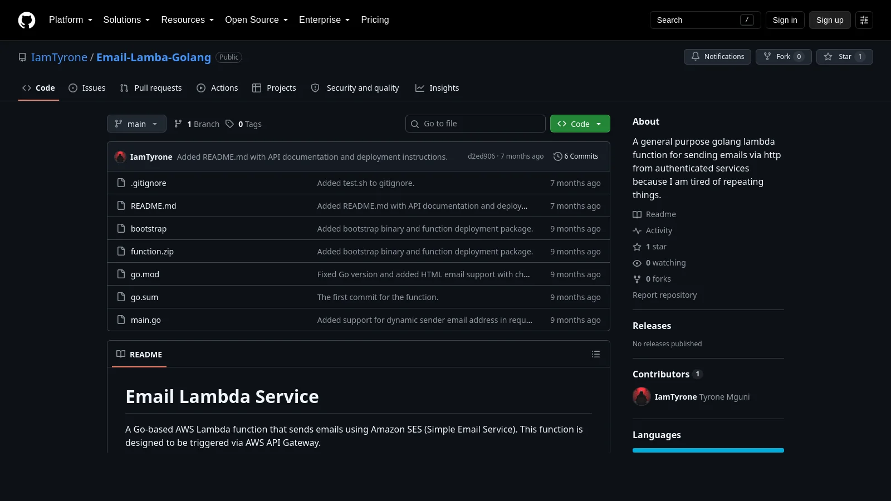The height and width of the screenshot is (501, 891).
Task: Click IamTyrone avatar in commit row
Action: click(120, 157)
